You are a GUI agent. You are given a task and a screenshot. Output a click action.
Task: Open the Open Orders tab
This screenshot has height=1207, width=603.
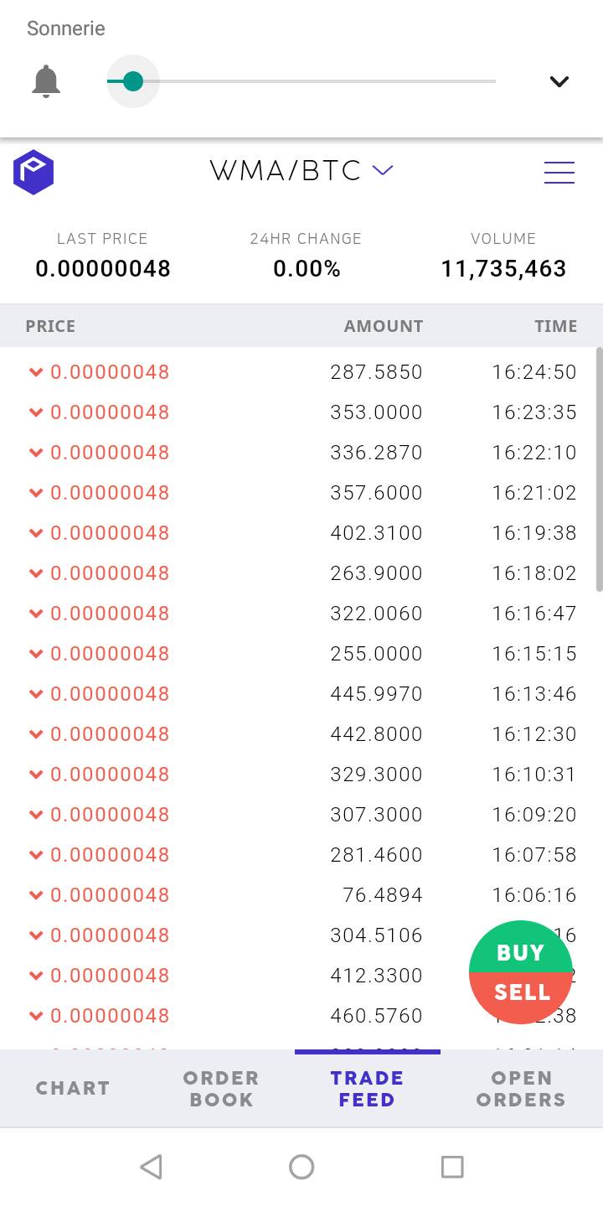tap(521, 1088)
